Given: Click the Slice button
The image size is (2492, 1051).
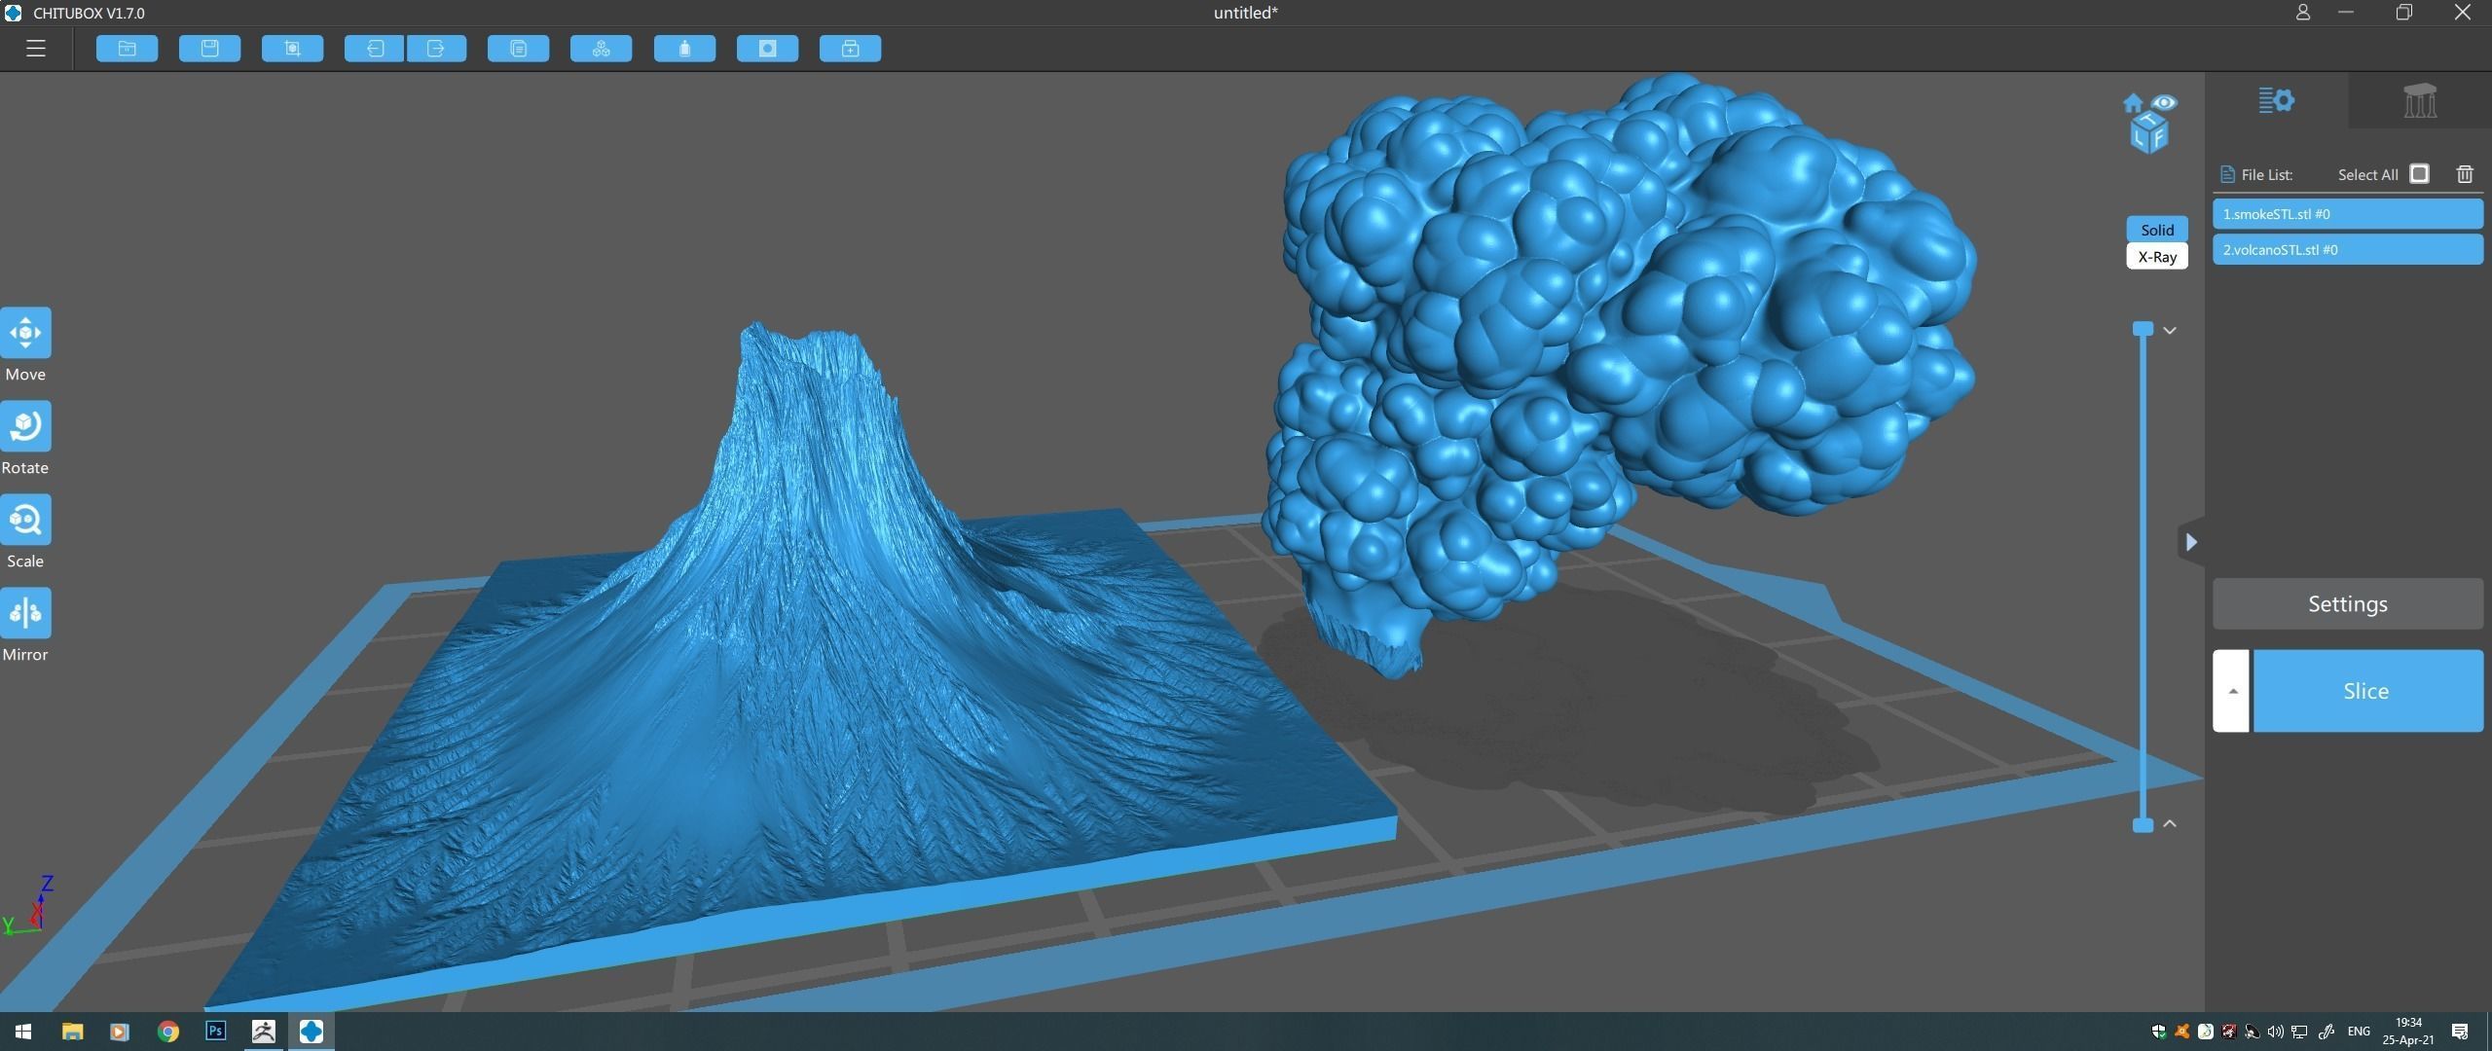Looking at the screenshot, I should [2367, 690].
